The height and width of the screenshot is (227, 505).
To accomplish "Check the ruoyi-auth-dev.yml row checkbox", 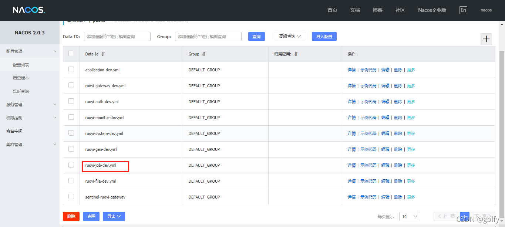I will click(71, 101).
